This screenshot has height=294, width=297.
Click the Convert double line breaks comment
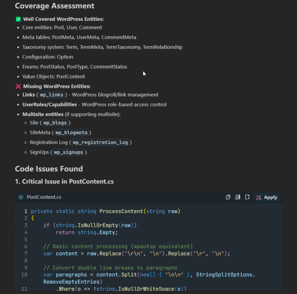(110, 268)
